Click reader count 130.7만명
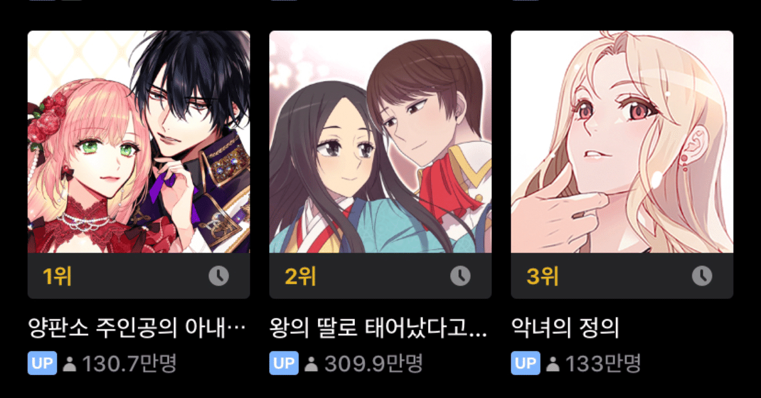 [130, 364]
